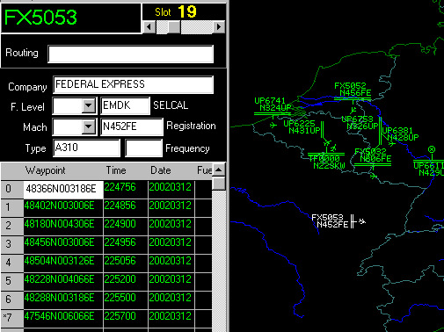Open the F. Level dropdown
Image resolution: width=444 pixels, height=332 pixels.
88,105
